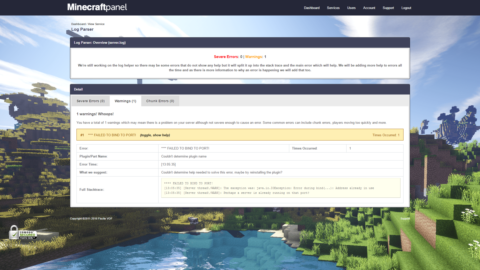Click the Support link in the footer
Viewport: 480px width, 270px height.
tap(405, 218)
